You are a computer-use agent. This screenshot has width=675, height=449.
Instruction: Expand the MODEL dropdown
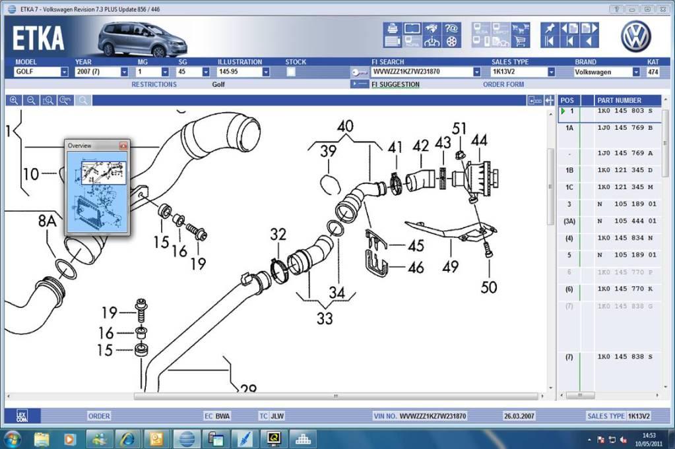click(x=64, y=72)
